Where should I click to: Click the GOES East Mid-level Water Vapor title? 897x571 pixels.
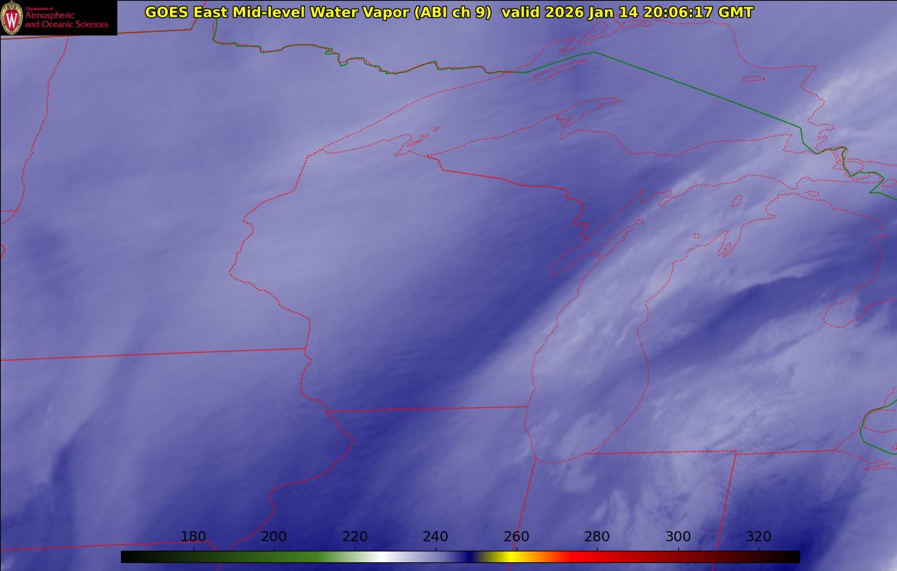point(318,12)
